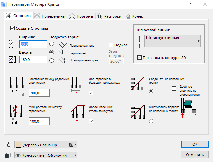The width and height of the screenshot is (213, 162).
Task: Click the layers stack icon
Action: [x=9, y=155]
